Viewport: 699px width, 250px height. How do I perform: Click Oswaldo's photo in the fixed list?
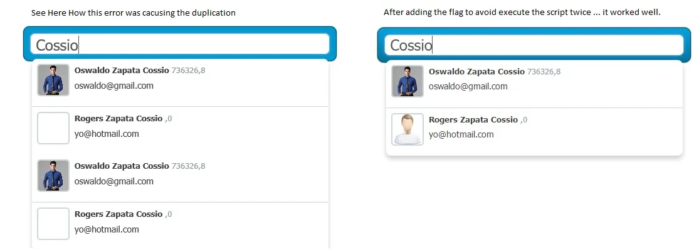[407, 81]
